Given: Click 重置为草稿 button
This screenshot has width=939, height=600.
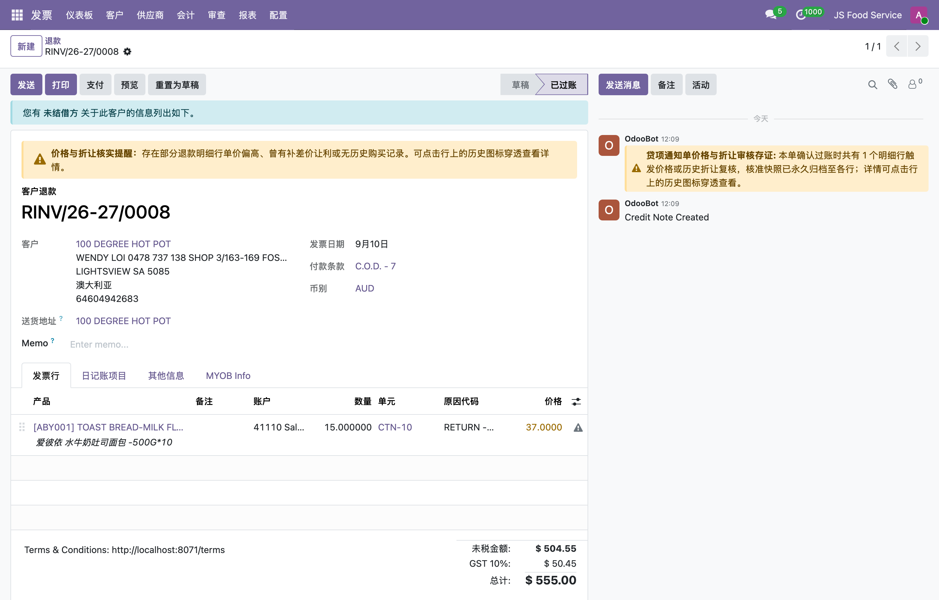Looking at the screenshot, I should [177, 85].
